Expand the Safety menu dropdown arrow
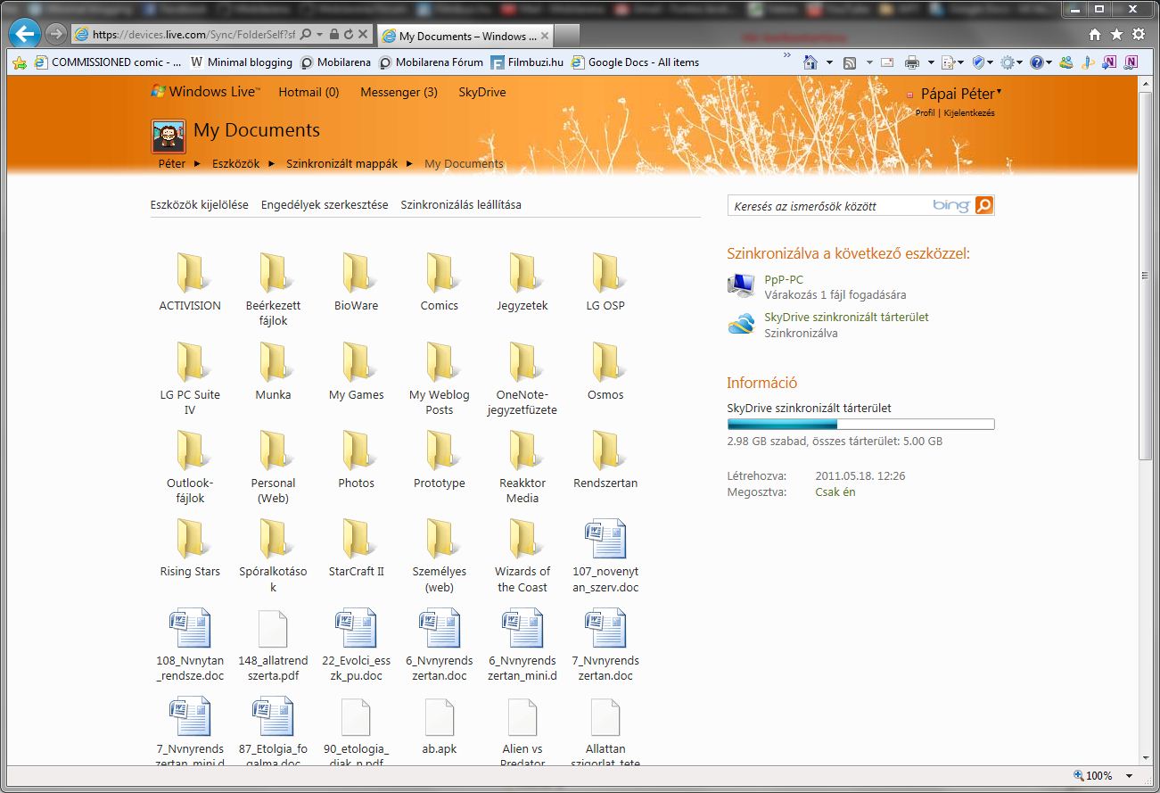This screenshot has width=1160, height=793. tap(991, 62)
